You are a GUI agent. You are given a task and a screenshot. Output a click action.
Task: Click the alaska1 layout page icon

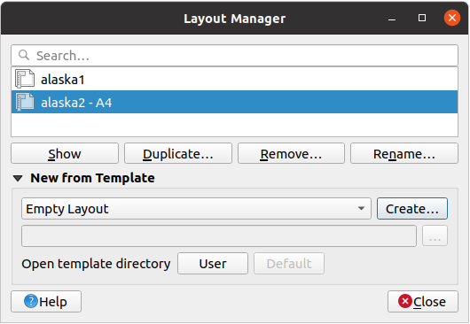pos(25,79)
